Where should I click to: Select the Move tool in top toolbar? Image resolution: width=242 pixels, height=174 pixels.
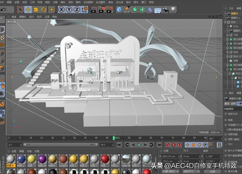28,10
